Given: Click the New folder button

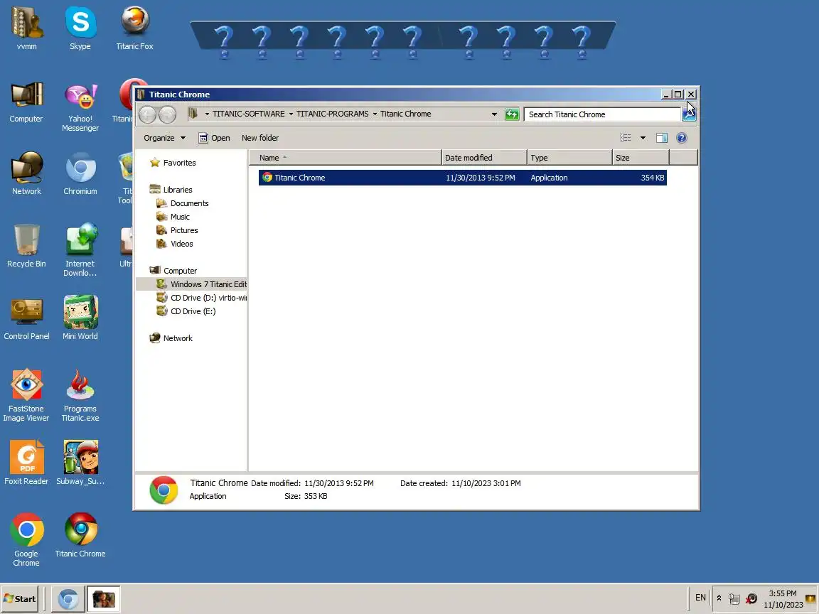Looking at the screenshot, I should 260,138.
